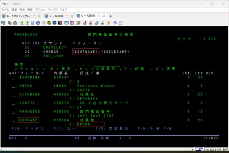Click the copy toolbar icon
The width and height of the screenshot is (229, 153).
10,23
